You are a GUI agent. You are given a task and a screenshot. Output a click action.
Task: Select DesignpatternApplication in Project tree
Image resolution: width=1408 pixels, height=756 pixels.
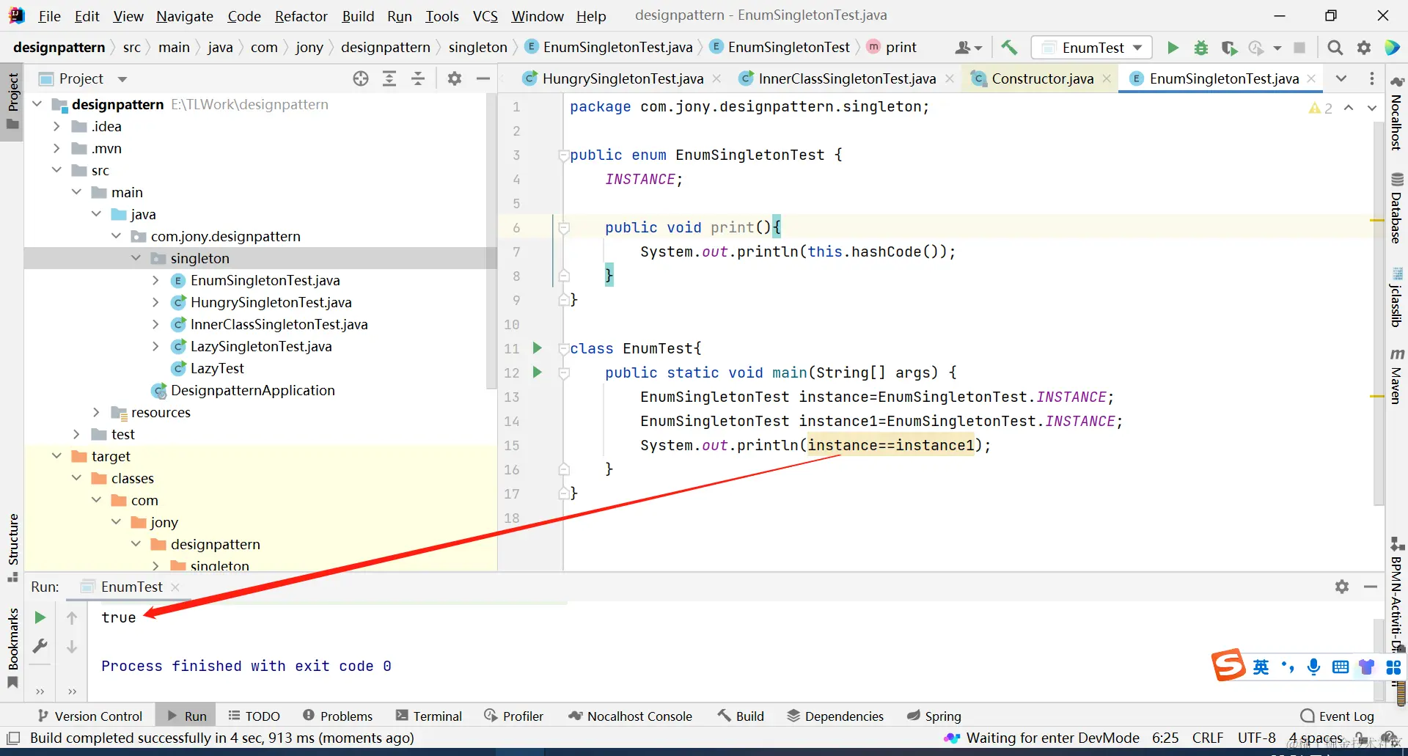coord(252,390)
